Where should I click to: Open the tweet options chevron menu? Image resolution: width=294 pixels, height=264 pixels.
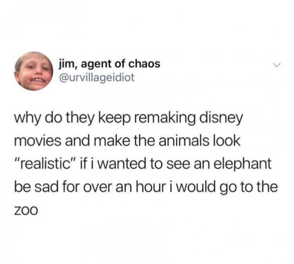pos(277,65)
